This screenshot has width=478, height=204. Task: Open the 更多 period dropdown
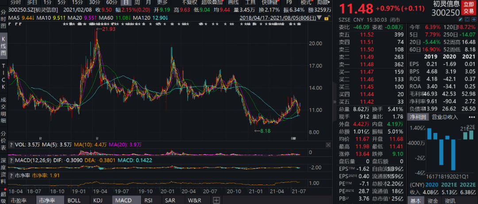162,3
